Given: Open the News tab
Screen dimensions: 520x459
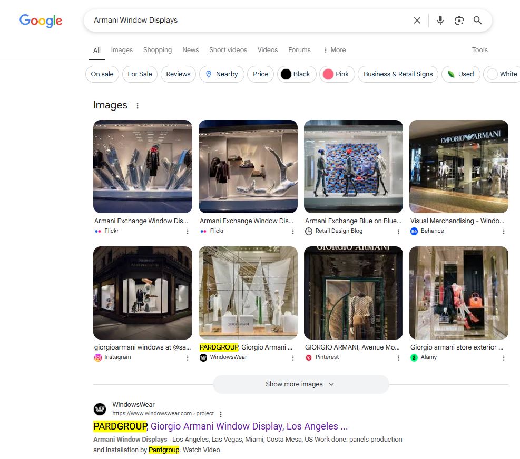Looking at the screenshot, I should click(190, 49).
